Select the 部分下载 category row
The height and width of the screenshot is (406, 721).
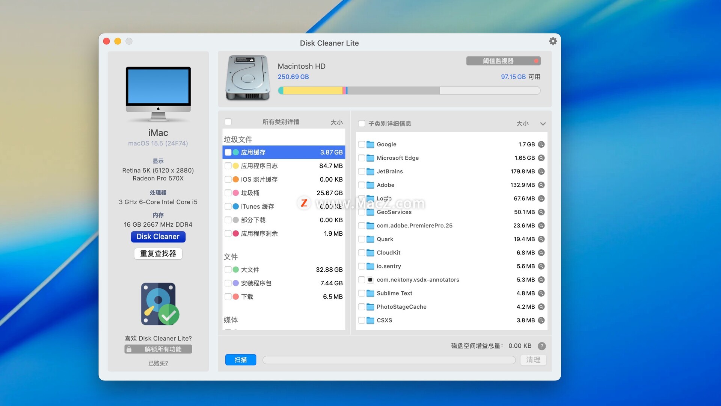tap(284, 220)
